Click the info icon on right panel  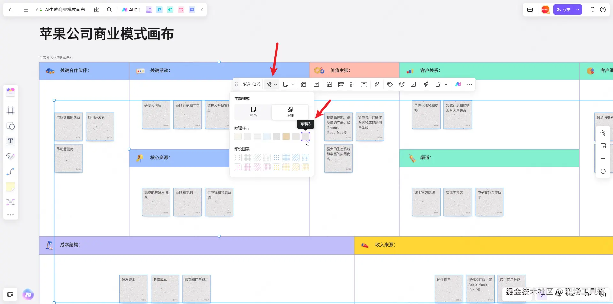603,171
